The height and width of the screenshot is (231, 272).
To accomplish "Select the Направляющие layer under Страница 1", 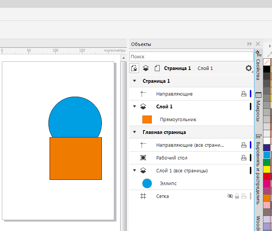I will point(174,94).
